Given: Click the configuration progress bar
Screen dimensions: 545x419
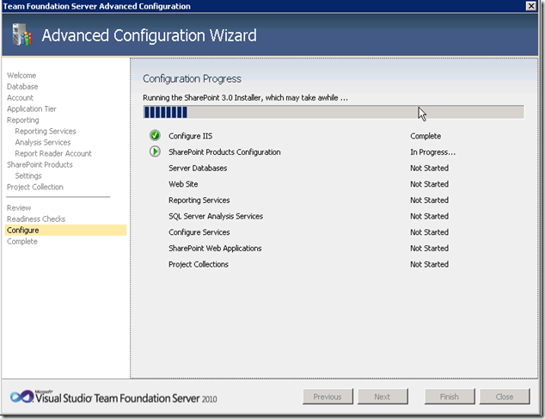Looking at the screenshot, I should click(334, 112).
